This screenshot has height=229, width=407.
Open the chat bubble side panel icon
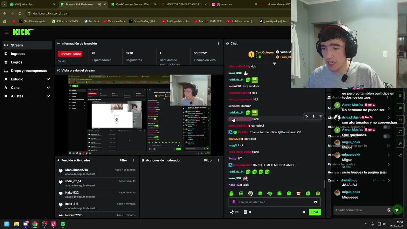pos(400,108)
